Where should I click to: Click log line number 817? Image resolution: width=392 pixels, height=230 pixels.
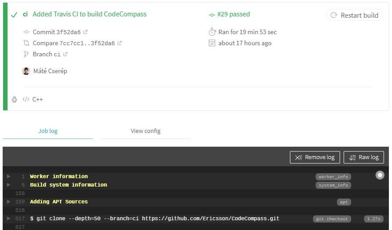[20, 218]
